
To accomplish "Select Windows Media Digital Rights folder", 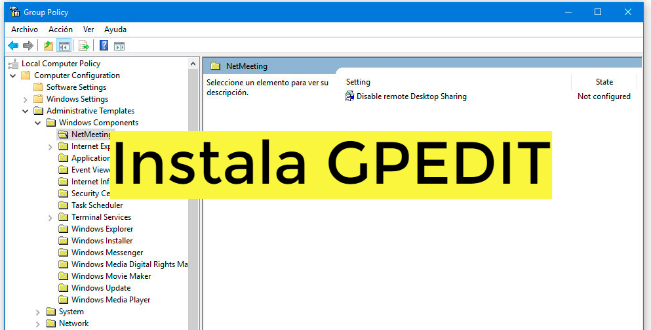I will [x=129, y=264].
